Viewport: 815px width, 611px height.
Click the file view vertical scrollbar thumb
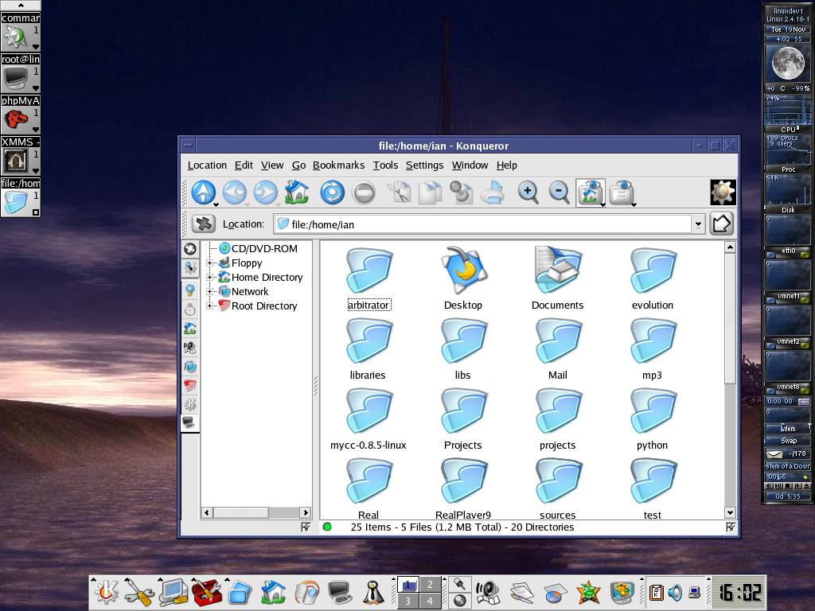coord(731,318)
